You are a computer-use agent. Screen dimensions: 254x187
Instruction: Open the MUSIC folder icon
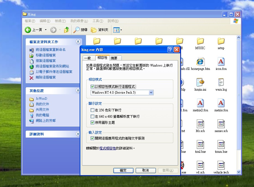[200, 41]
